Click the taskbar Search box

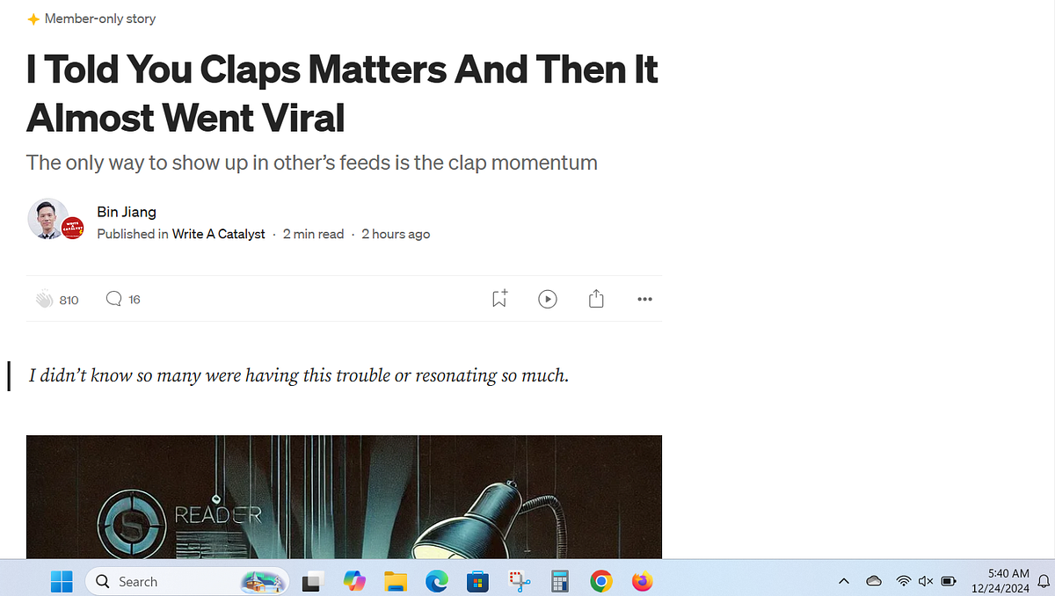[188, 581]
